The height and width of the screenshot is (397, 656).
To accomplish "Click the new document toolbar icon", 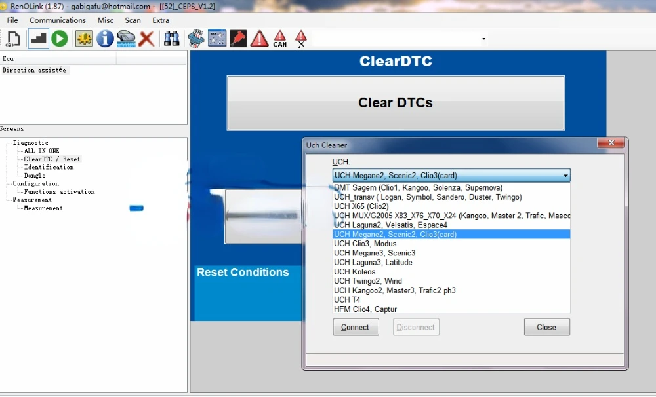I will point(13,39).
